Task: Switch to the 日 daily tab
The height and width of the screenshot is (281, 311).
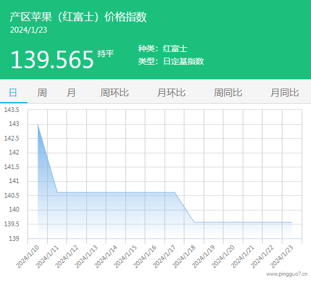Action: (13, 93)
